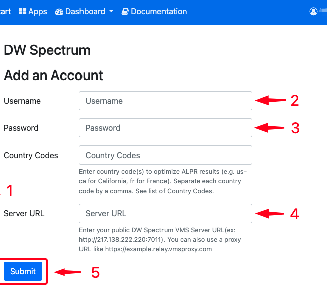Click the Password field label
This screenshot has height=295, width=327.
point(21,128)
